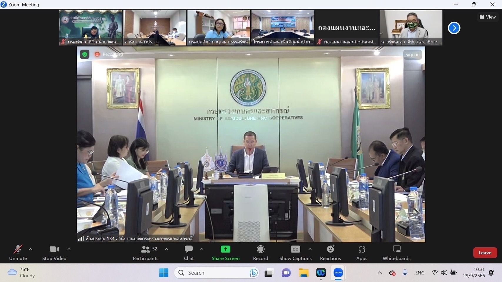This screenshot has width=502, height=282.
Task: Click the Sign in button on video
Action: pyautogui.click(x=412, y=55)
